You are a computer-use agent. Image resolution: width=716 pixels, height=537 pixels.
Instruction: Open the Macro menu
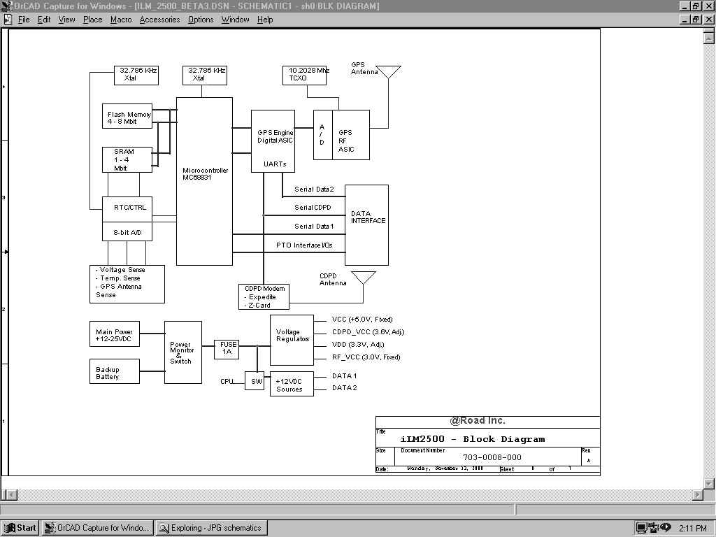(x=121, y=20)
